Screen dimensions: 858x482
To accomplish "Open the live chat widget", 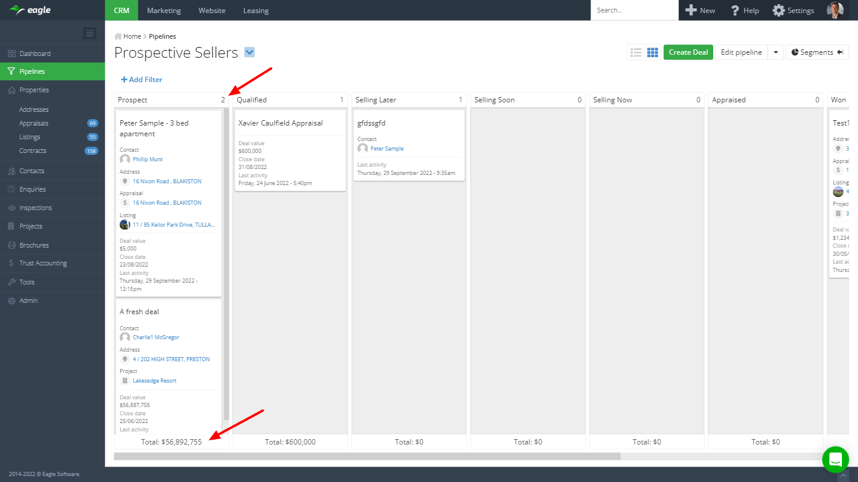I will point(835,459).
